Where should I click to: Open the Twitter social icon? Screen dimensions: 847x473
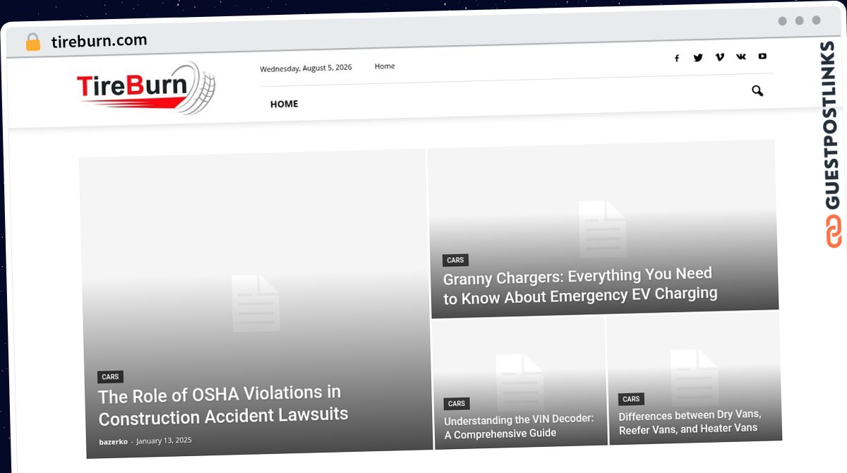(698, 58)
